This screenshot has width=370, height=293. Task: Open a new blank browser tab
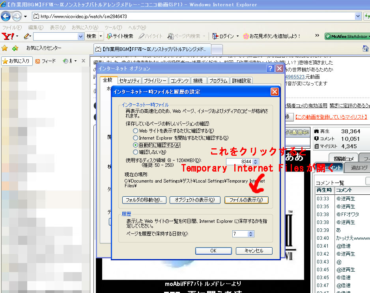point(217,50)
